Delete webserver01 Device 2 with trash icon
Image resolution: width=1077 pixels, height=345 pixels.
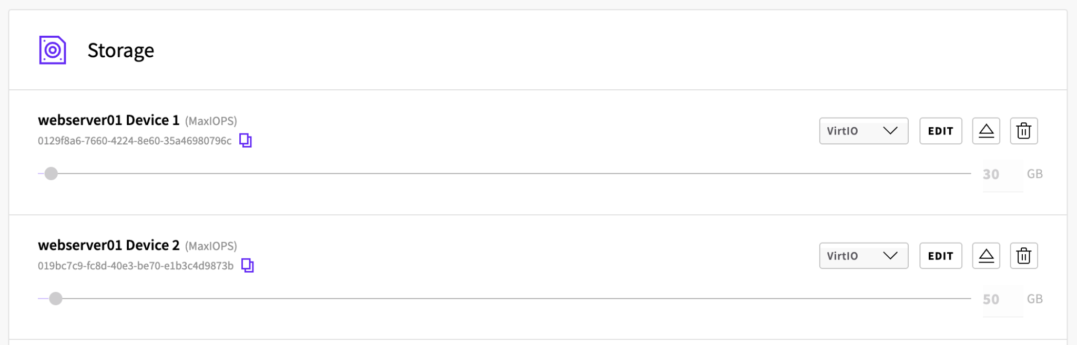point(1023,256)
